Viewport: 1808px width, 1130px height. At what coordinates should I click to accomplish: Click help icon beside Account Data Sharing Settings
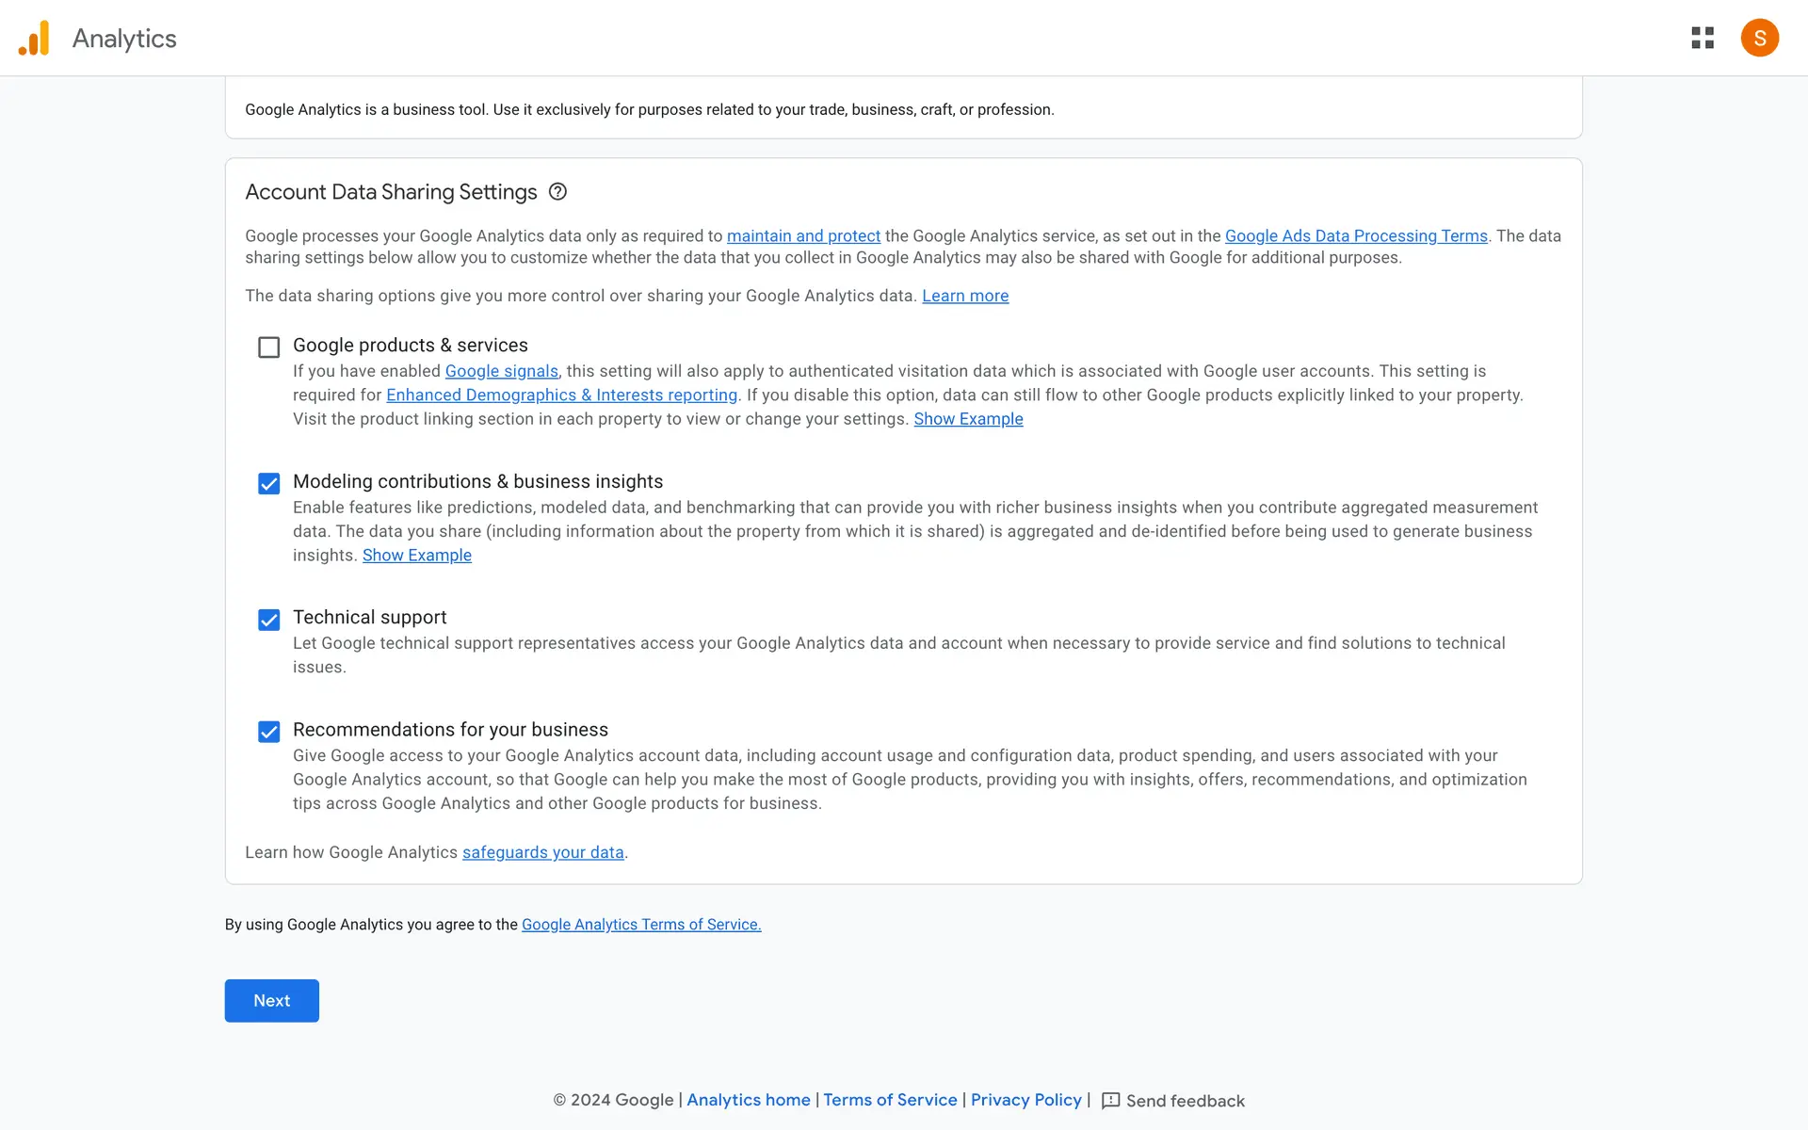557,192
